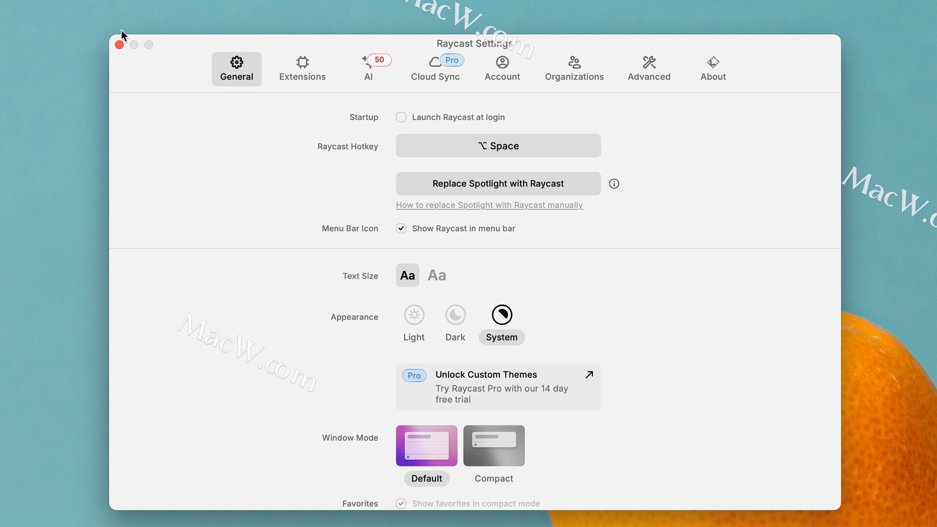Screen dimensions: 937x527
Task: Click the Pro badge on Cloud Sync
Action: point(452,60)
